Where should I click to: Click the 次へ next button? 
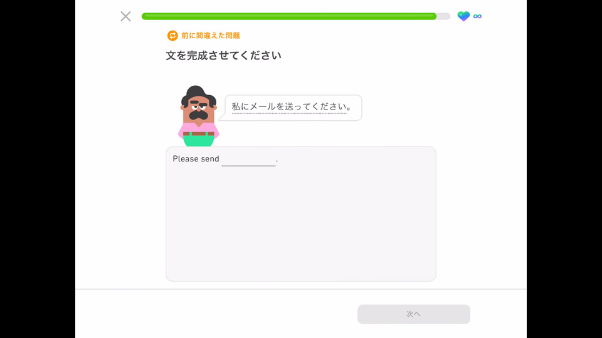tap(413, 314)
